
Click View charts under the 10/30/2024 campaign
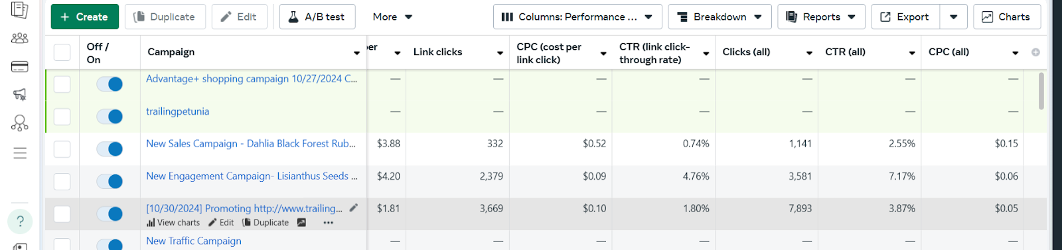coord(173,223)
